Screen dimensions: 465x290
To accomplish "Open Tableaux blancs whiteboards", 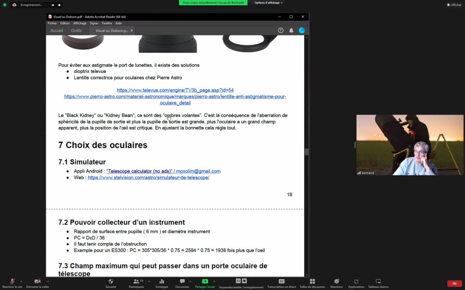I will click(378, 283).
